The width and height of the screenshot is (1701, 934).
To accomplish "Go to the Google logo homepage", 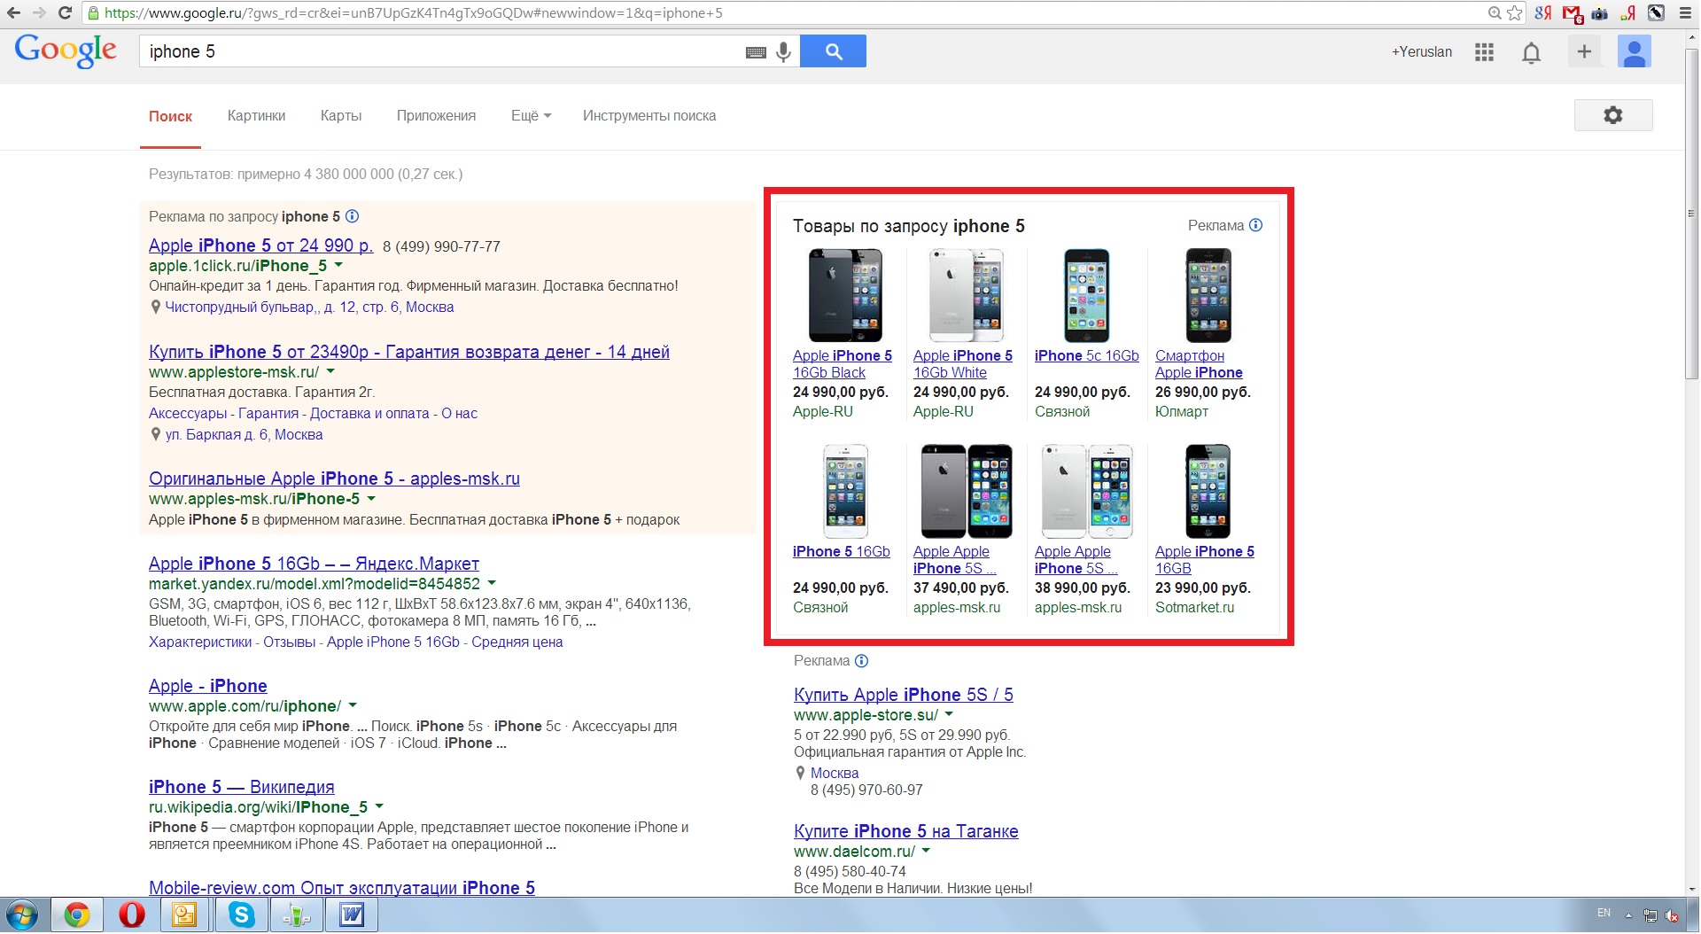I will (x=66, y=51).
